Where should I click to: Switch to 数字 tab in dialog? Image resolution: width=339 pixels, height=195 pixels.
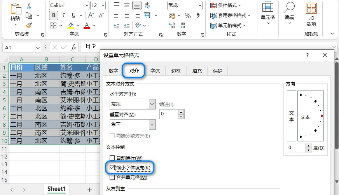coord(113,71)
